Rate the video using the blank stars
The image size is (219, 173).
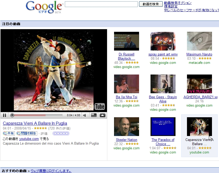[x=61, y=133]
